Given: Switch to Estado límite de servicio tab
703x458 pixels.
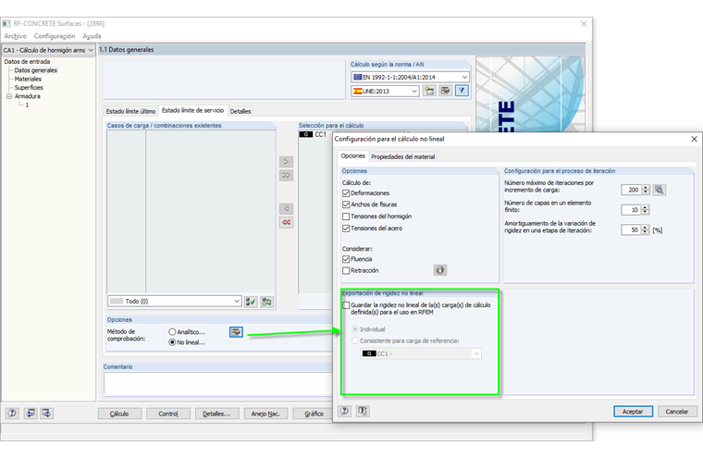Looking at the screenshot, I should click(x=192, y=110).
